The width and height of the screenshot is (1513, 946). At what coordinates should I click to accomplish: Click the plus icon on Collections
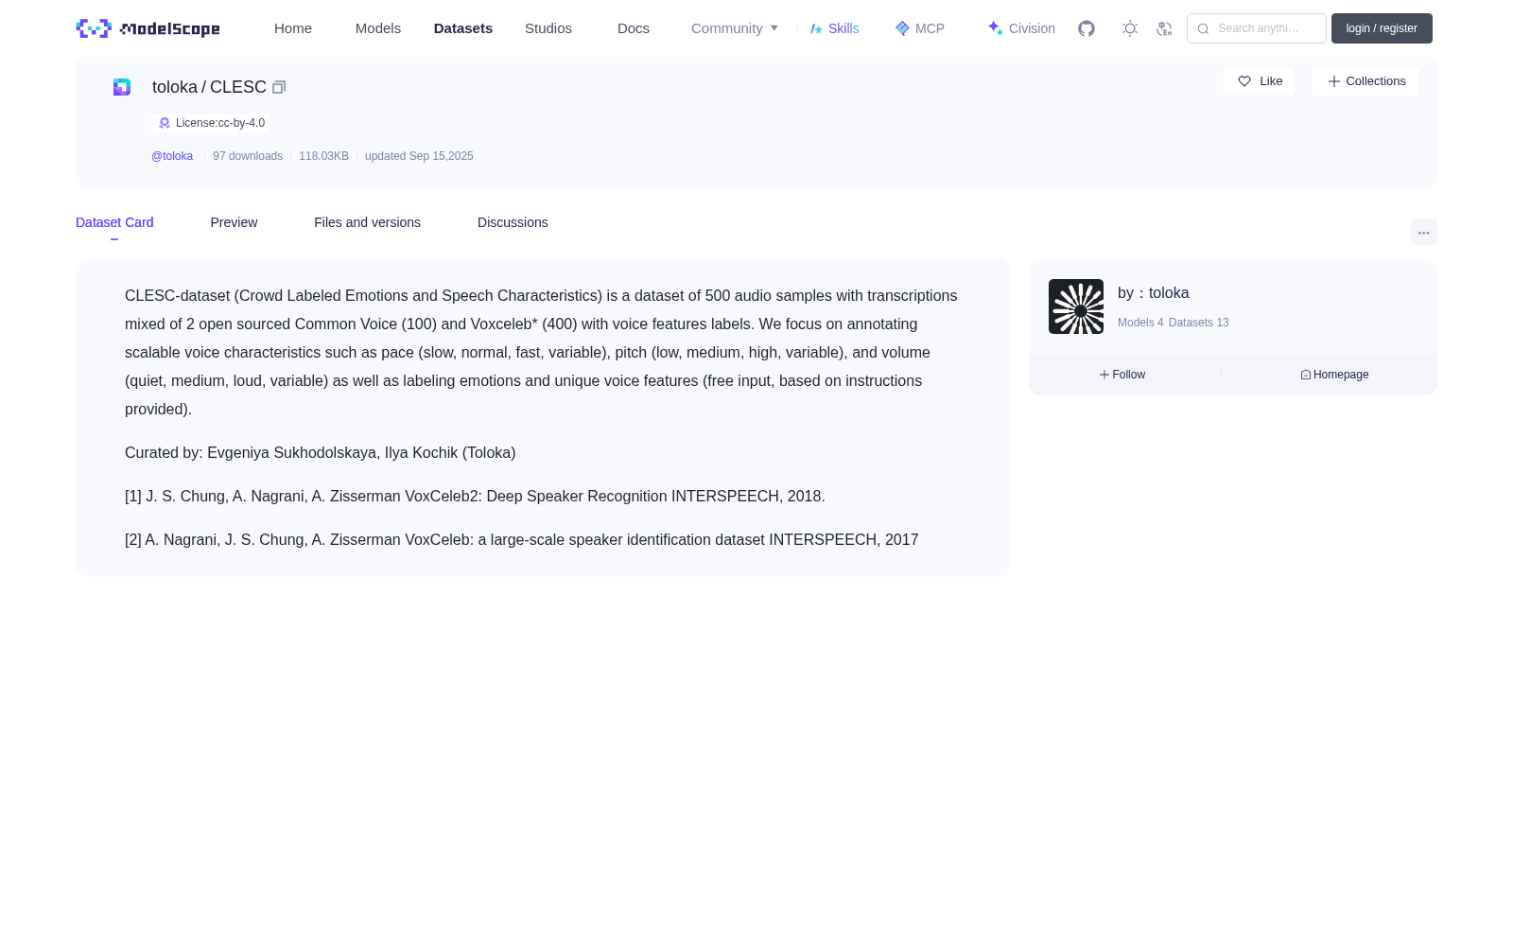click(x=1333, y=81)
